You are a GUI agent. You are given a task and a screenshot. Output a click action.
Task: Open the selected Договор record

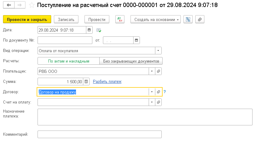pos(158,92)
